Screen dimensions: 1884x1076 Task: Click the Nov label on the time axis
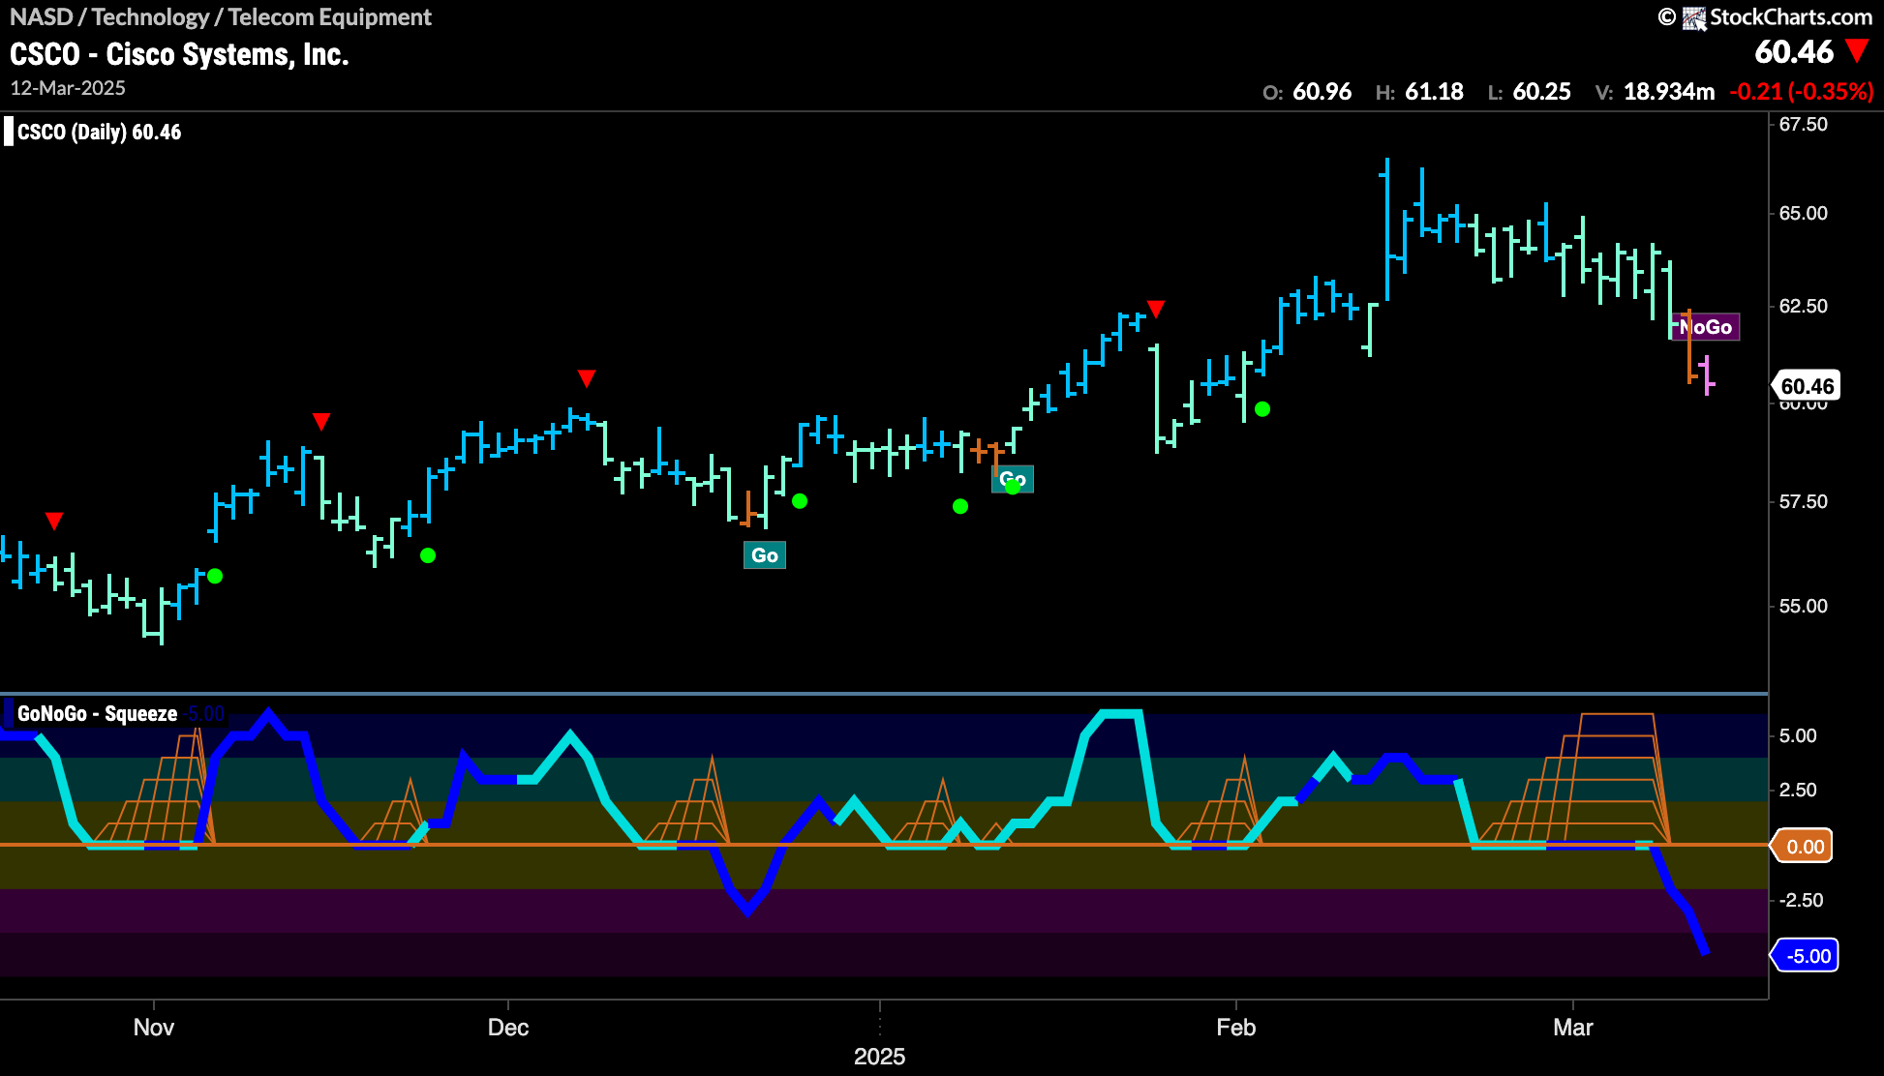[154, 1028]
